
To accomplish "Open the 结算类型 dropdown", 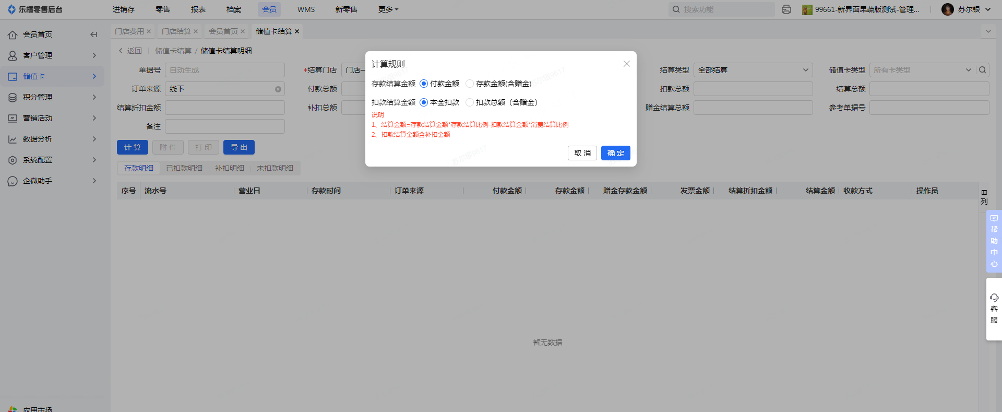I will click(753, 70).
